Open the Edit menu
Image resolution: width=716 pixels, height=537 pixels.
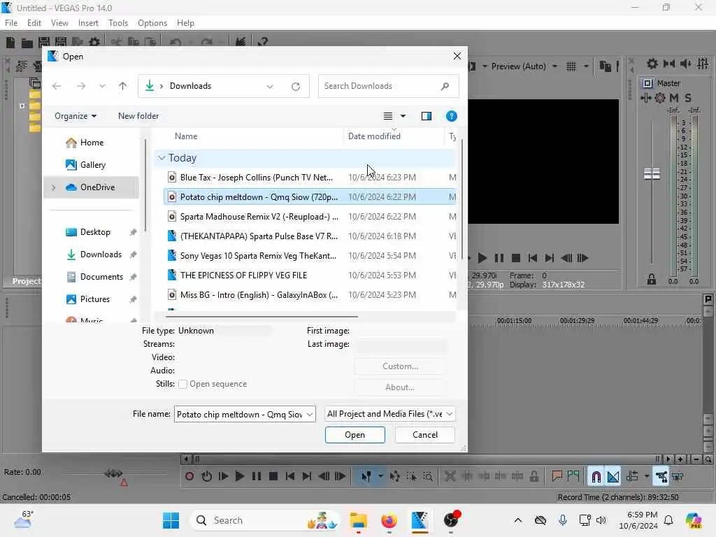point(34,23)
